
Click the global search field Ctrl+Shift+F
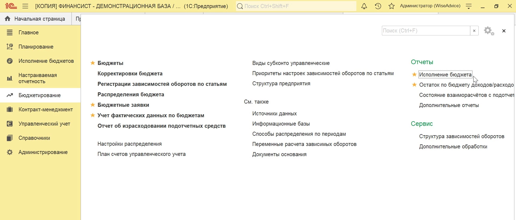point(296,6)
